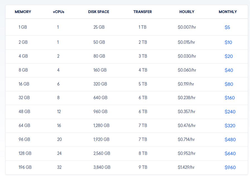Click the $320 monthly price
The image size is (250, 178).
click(230, 126)
